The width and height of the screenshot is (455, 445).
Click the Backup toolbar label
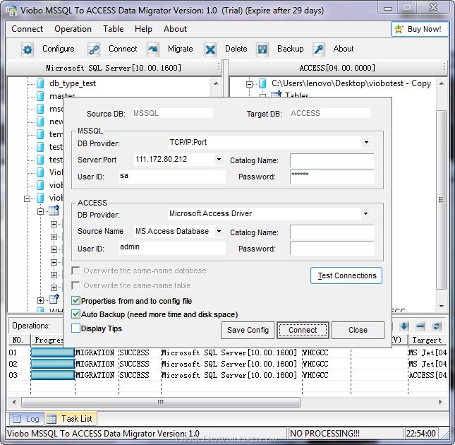(291, 49)
